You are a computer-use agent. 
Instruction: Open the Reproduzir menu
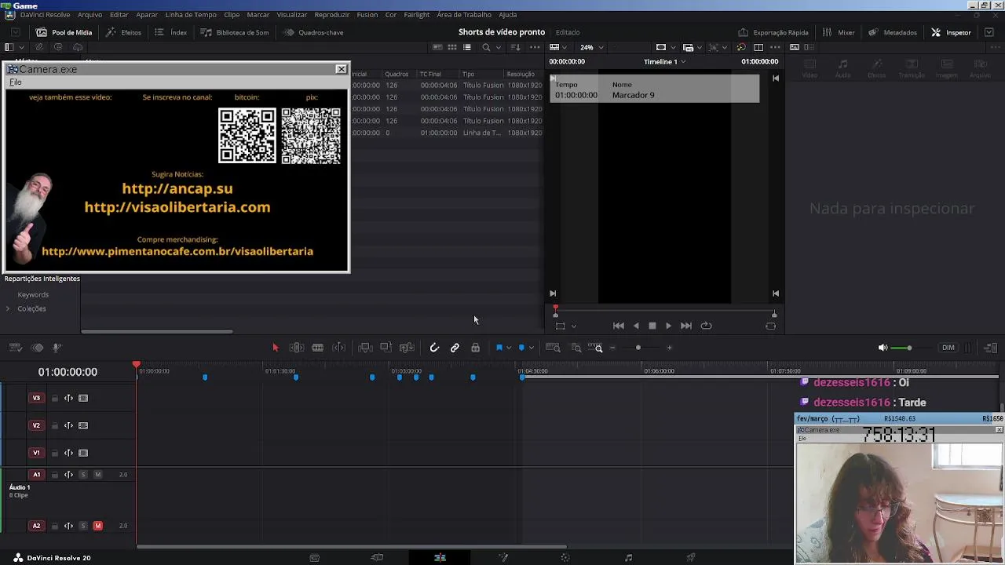coord(331,15)
